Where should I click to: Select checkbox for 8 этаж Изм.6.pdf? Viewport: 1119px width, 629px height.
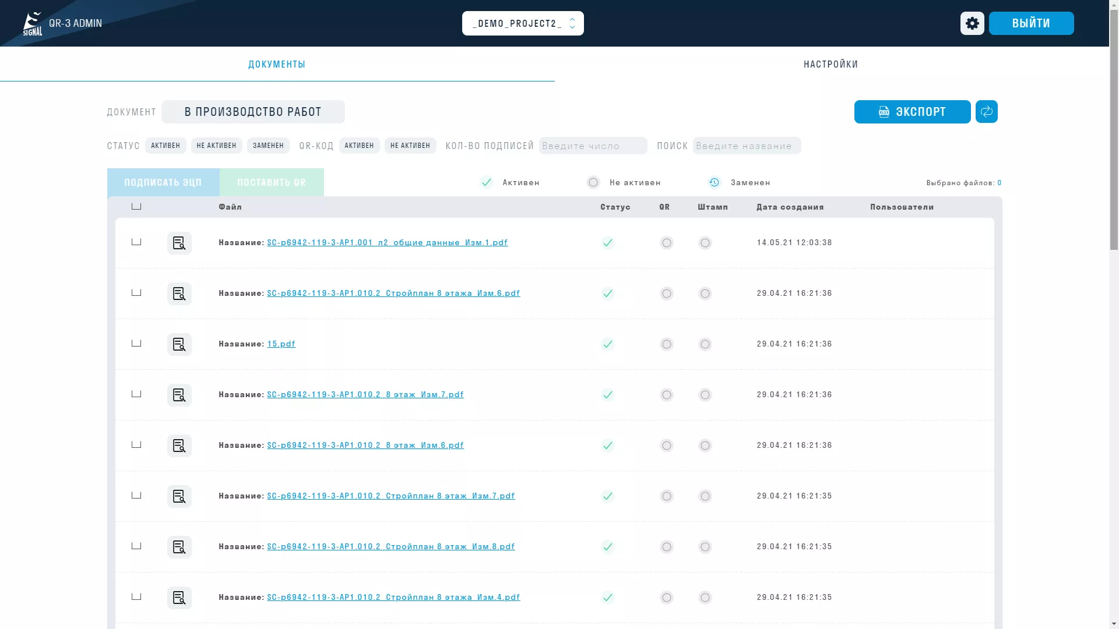(x=136, y=444)
